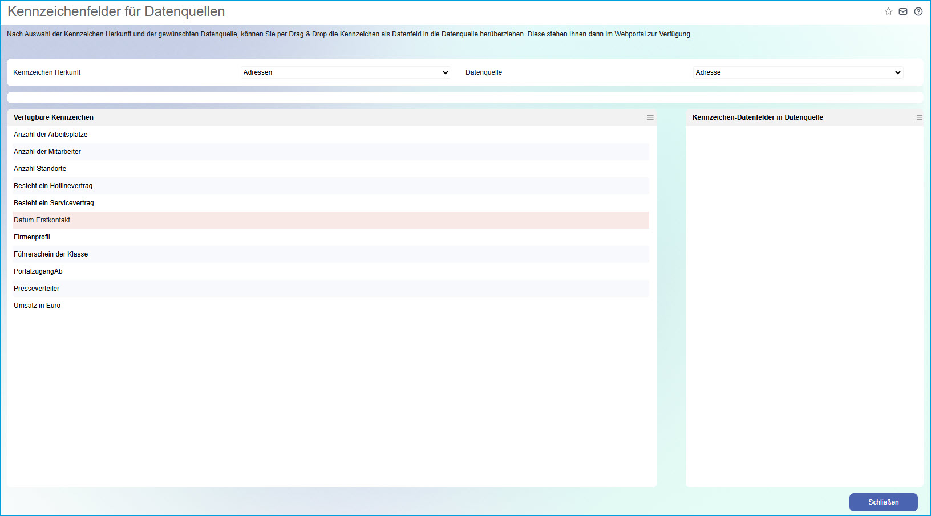
Task: Open Verfügbare Kennzeichen panel menu icon
Action: (650, 117)
